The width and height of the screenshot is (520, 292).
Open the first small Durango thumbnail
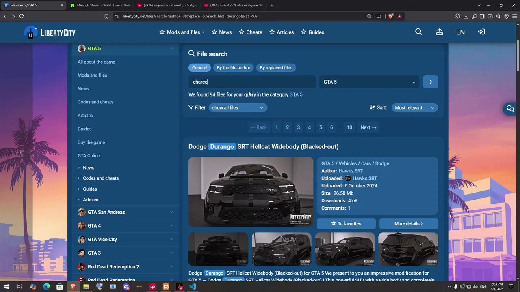tap(219, 249)
